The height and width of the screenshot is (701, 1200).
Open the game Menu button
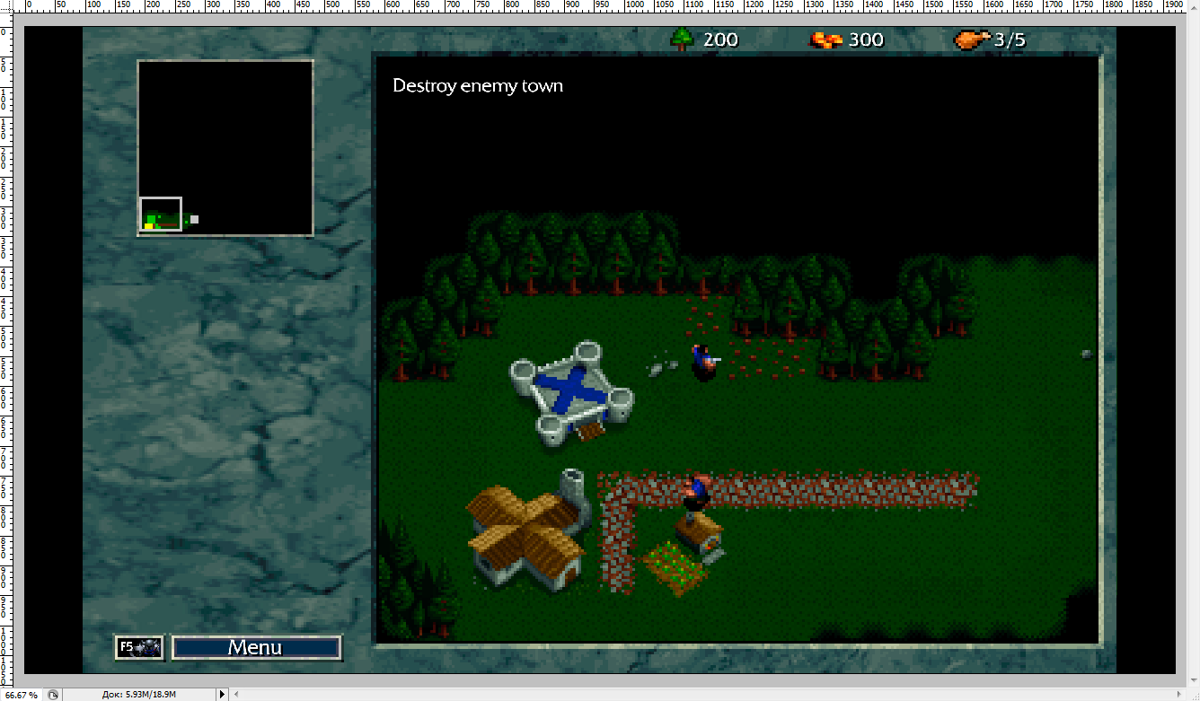click(256, 647)
